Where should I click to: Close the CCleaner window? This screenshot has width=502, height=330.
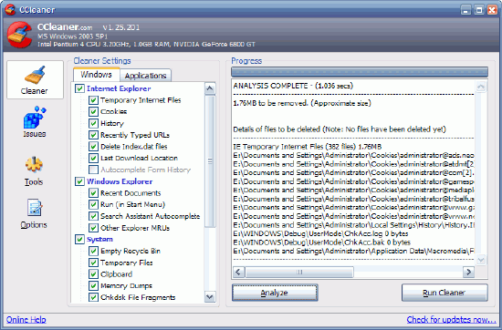pos(492,10)
